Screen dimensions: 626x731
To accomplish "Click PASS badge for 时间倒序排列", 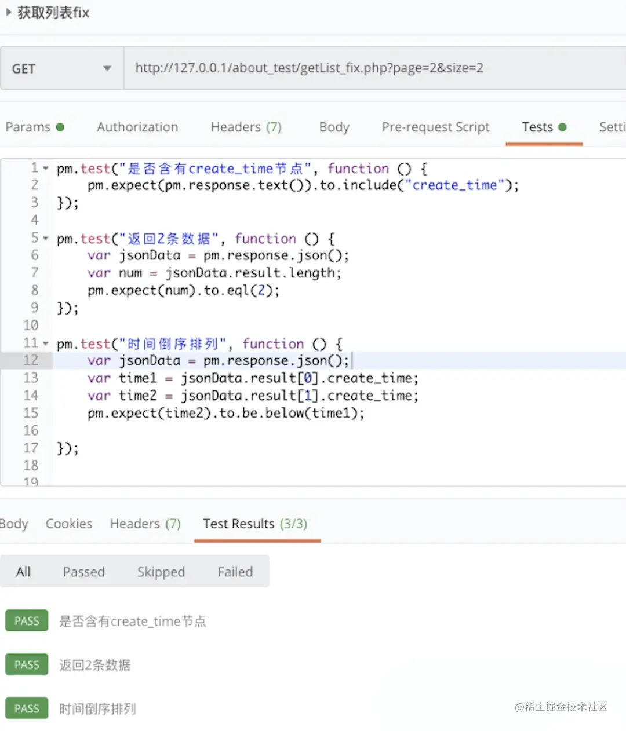I will pos(27,708).
